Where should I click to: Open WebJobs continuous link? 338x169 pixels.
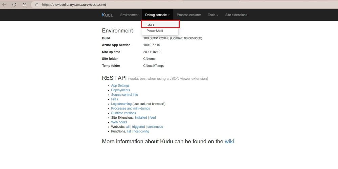coord(155,127)
